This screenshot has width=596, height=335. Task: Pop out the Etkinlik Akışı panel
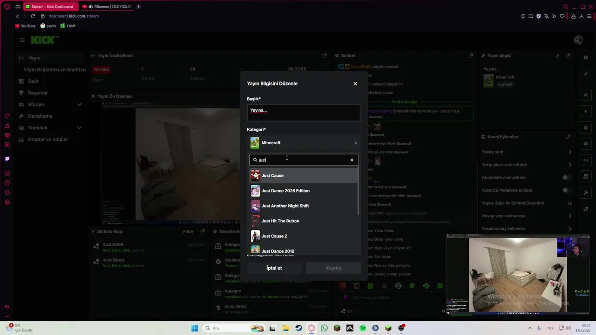tap(202, 231)
